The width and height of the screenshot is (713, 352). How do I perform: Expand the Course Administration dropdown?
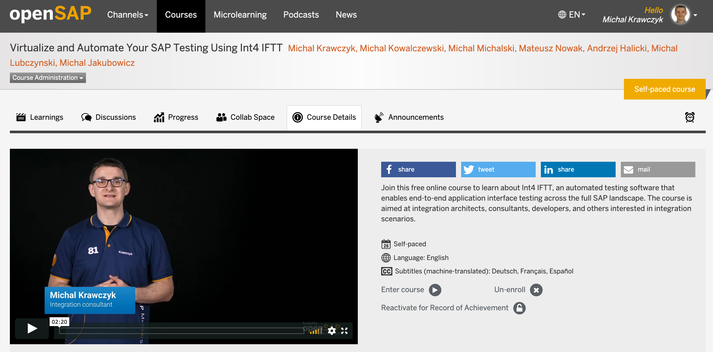click(x=48, y=78)
